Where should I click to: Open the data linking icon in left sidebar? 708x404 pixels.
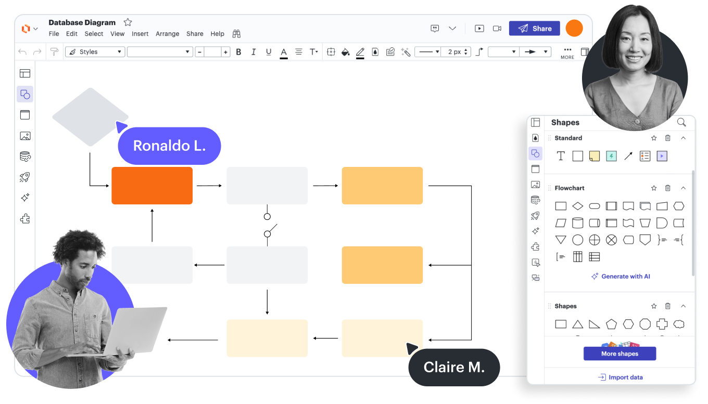pyautogui.click(x=25, y=157)
